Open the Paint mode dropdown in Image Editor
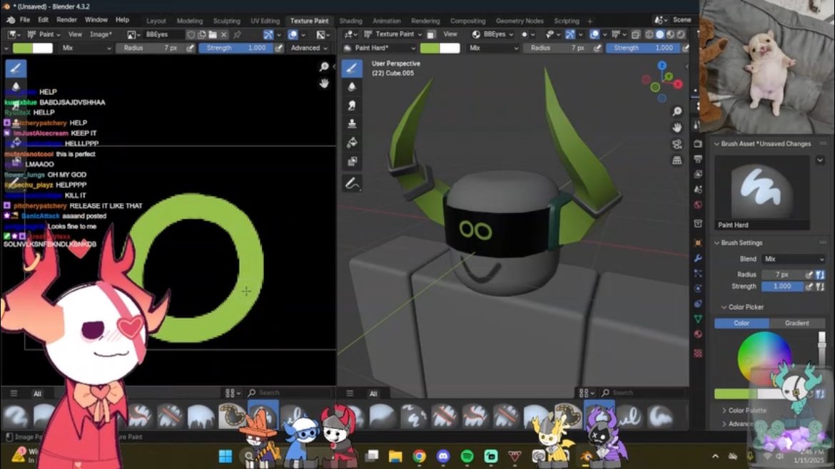Viewport: 835px width, 469px height. 44,34
